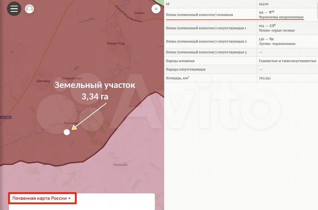
Task: Select the area value 762.241
Action: point(265,78)
